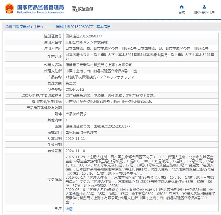Click the 生产地址 address value
221x215 pixels.
tap(140, 56)
